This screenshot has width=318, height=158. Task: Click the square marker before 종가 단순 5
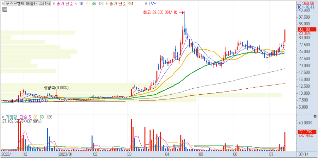[54, 3]
